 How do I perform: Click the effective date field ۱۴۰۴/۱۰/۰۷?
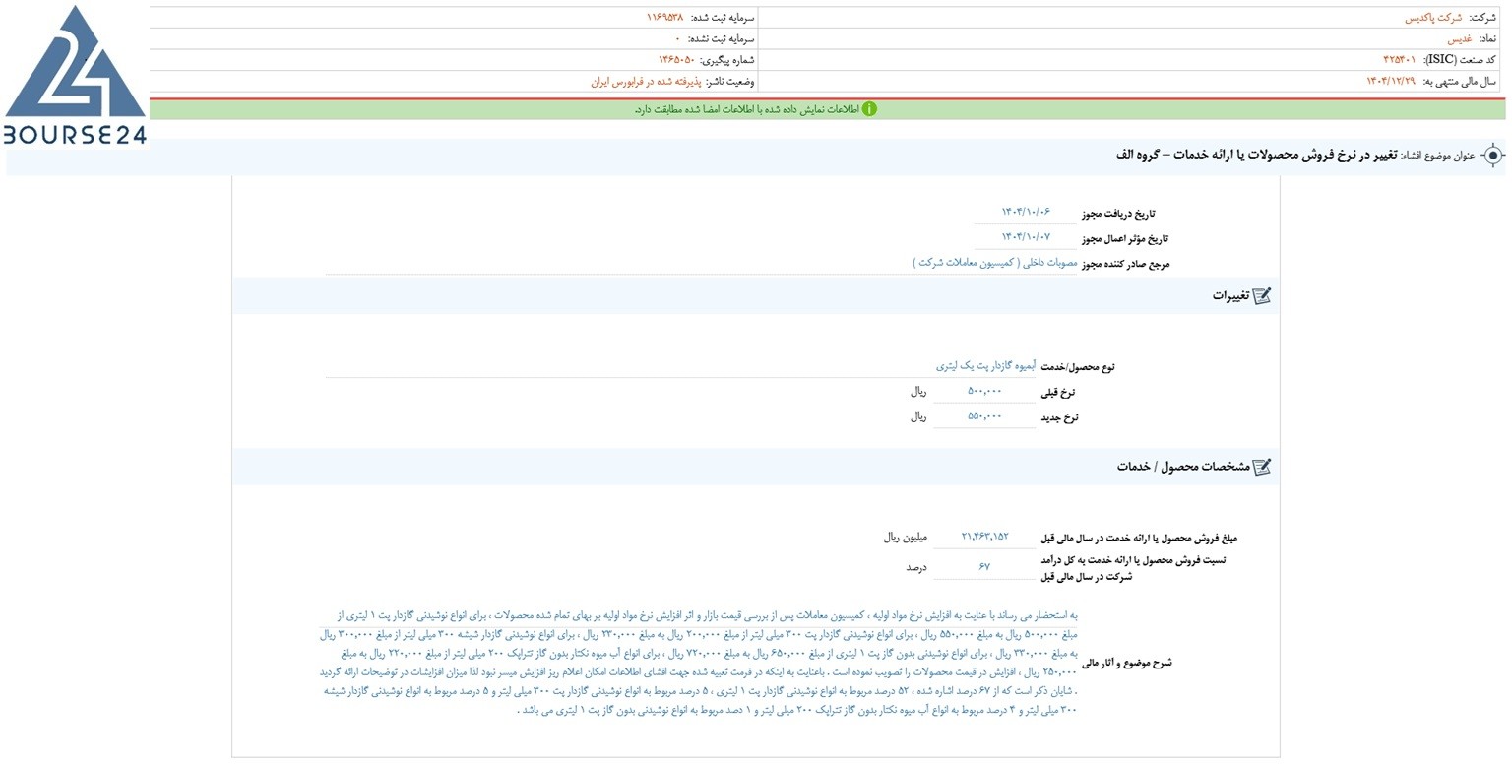pos(1026,237)
